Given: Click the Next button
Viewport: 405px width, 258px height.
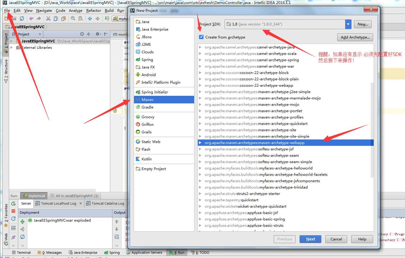Looking at the screenshot, I should click(x=311, y=239).
